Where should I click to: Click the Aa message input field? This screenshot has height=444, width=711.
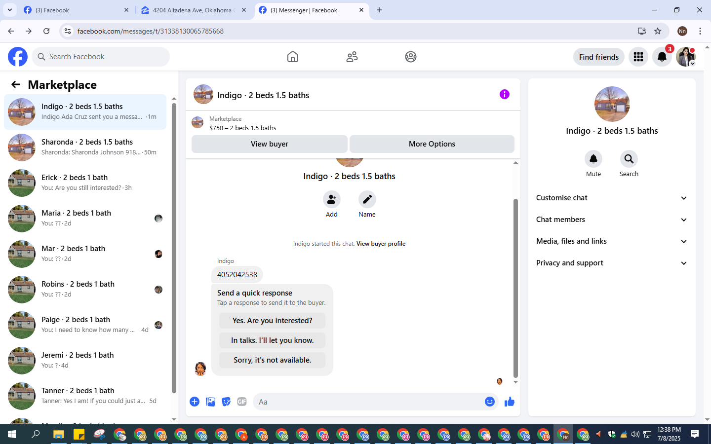pyautogui.click(x=376, y=402)
